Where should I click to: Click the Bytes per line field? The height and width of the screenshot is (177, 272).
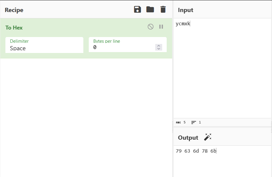point(128,45)
